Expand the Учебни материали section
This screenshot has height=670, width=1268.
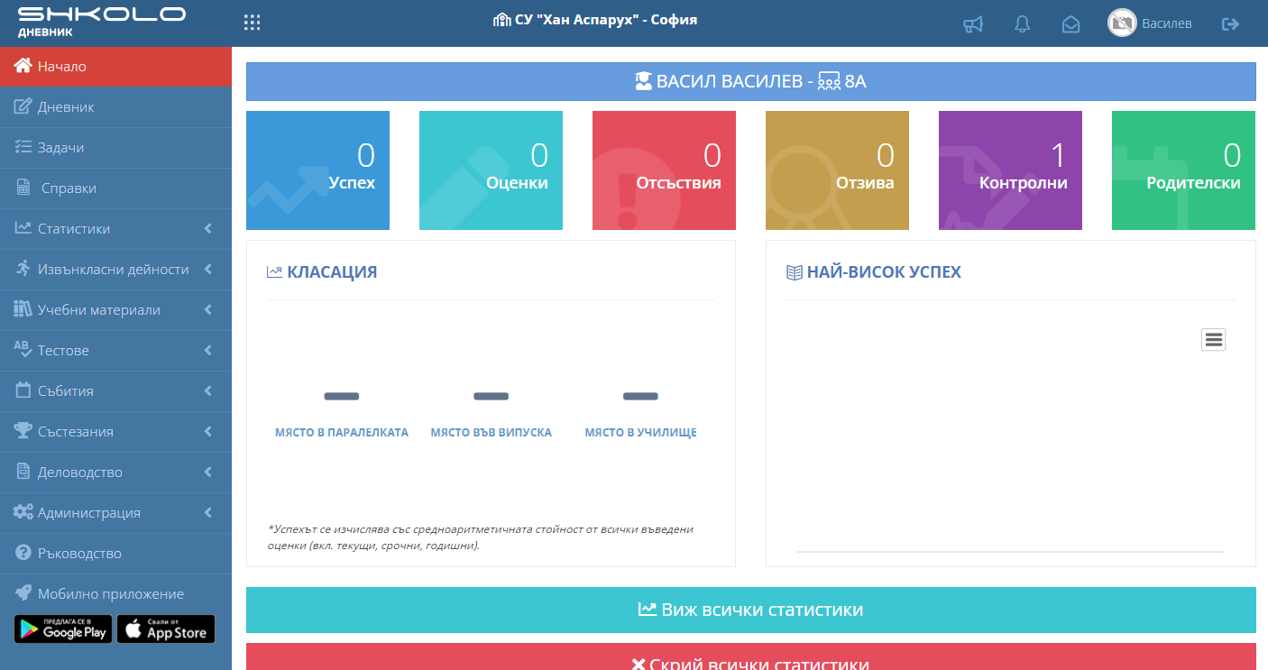[115, 310]
